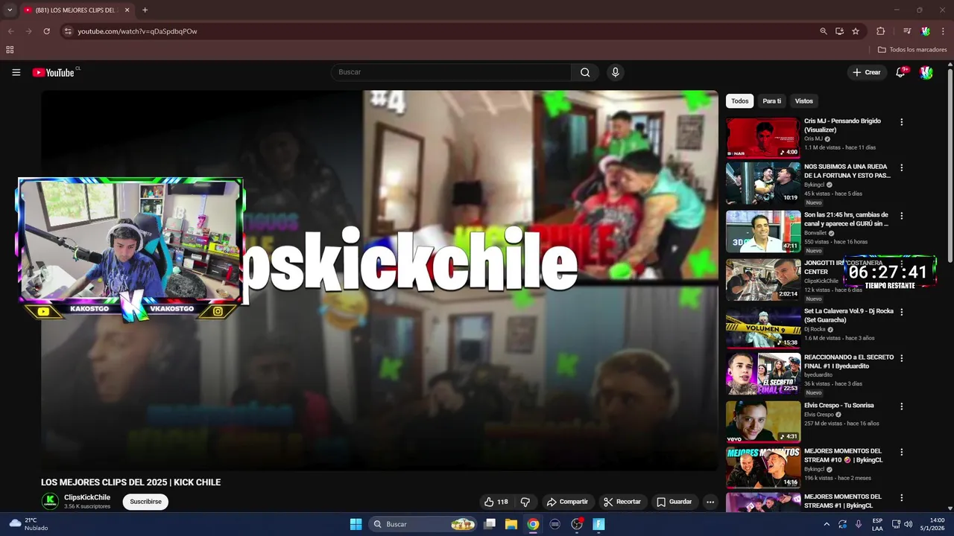Open options for REACCIONANDO a EL SECRETO FINAL
Viewport: 954px width, 536px height.
[902, 358]
